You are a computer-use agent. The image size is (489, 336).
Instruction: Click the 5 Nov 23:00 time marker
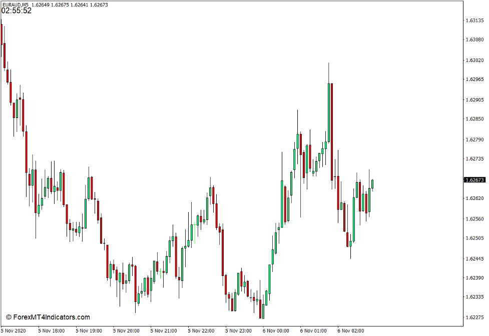click(x=238, y=330)
